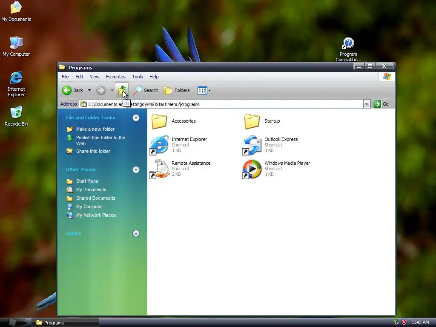The image size is (436, 327).
Task: Open the Help menu
Action: (x=154, y=77)
